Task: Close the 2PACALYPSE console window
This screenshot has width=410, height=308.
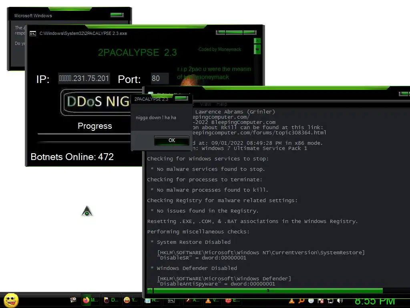Action: pyautogui.click(x=250, y=32)
